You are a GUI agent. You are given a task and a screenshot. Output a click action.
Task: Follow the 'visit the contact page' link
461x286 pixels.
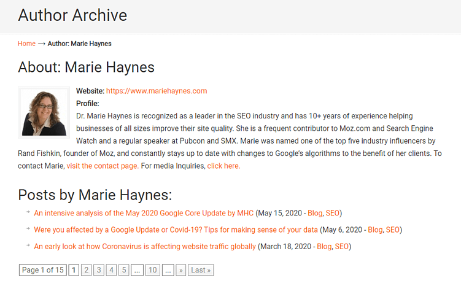click(x=101, y=166)
